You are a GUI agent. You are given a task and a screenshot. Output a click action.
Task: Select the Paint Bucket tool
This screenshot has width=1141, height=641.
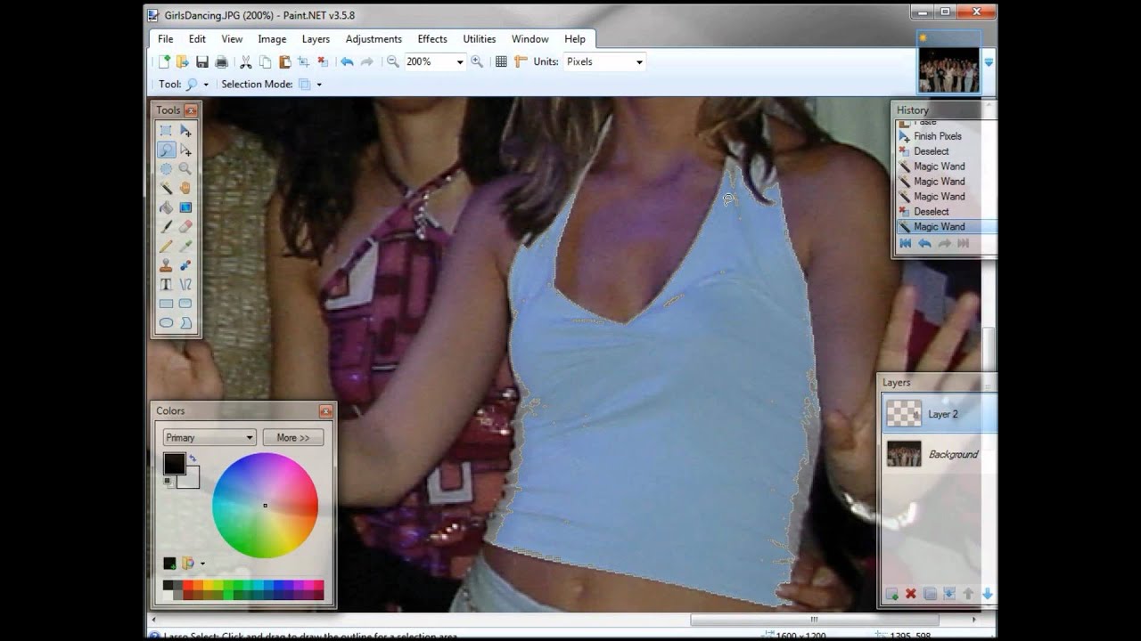click(166, 207)
